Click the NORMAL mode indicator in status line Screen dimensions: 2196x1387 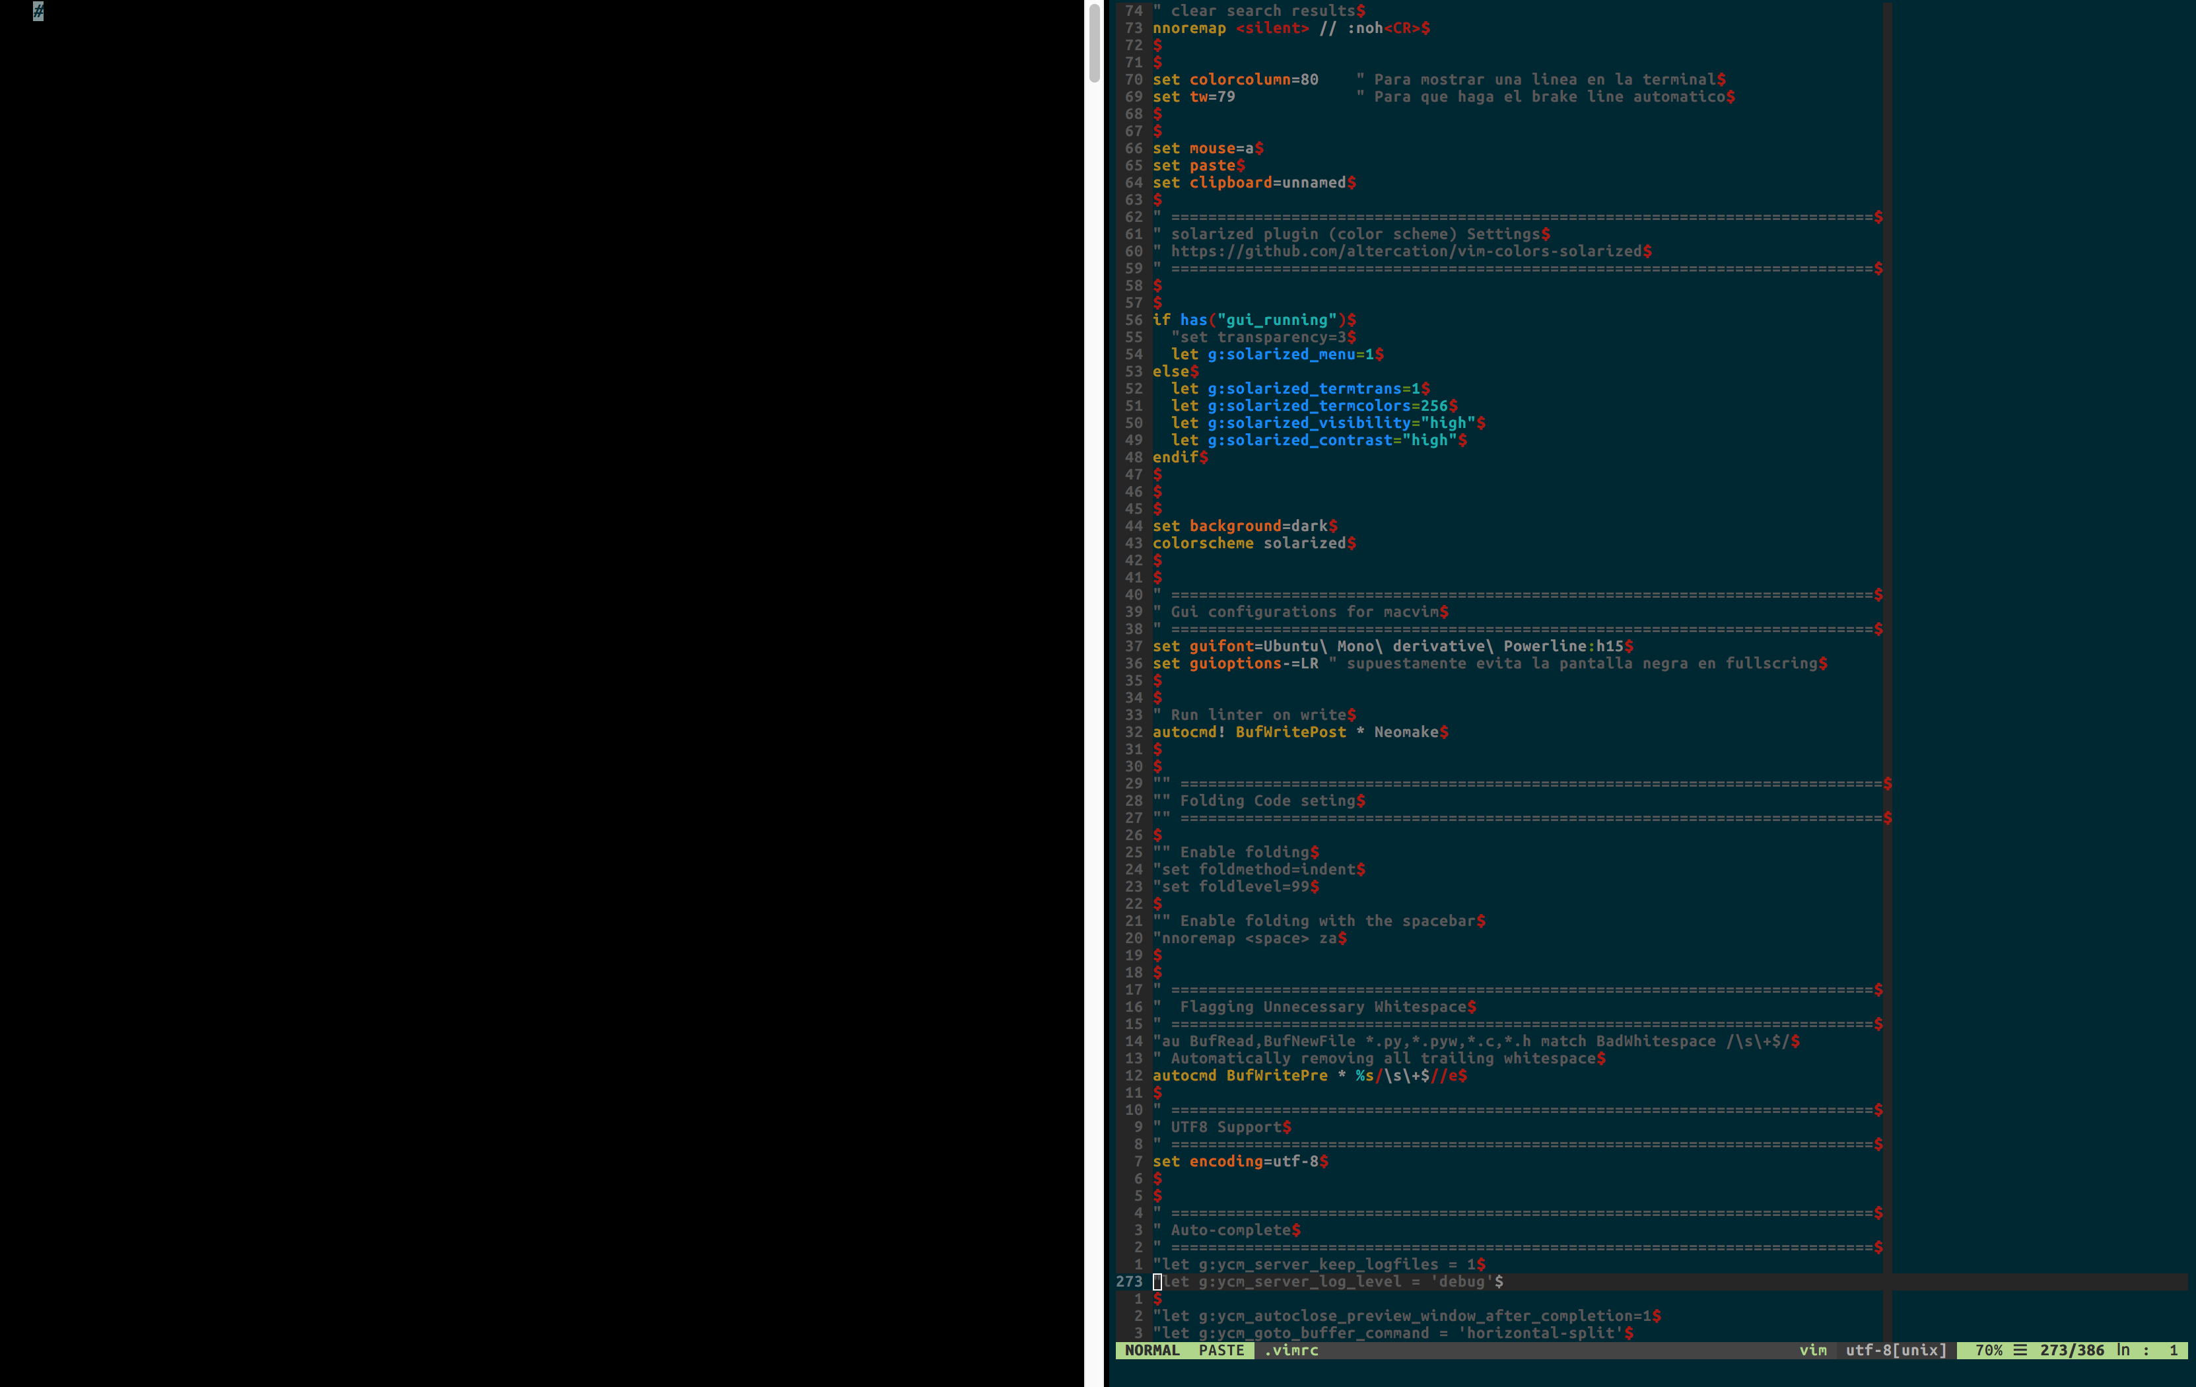click(x=1151, y=1351)
